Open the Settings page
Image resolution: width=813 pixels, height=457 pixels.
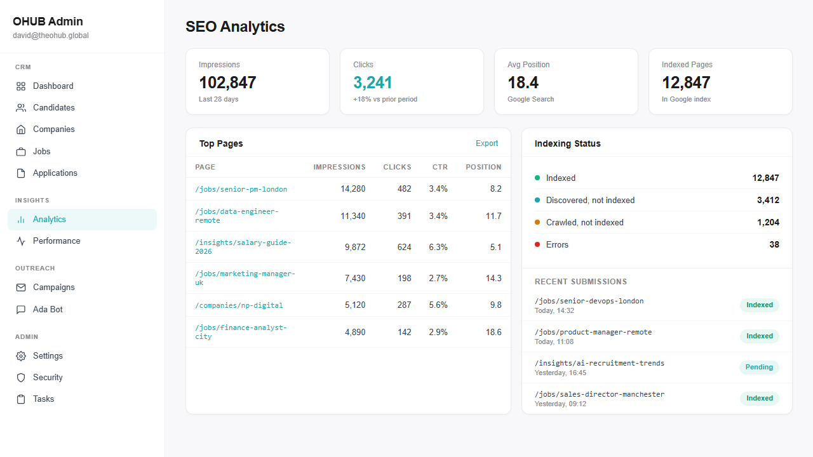[82, 356]
